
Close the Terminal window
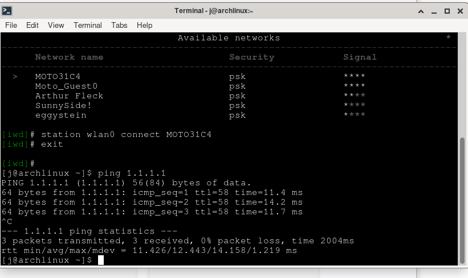point(460,11)
